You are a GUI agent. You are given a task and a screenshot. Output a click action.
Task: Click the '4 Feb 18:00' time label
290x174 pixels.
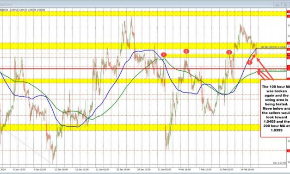[185, 169]
